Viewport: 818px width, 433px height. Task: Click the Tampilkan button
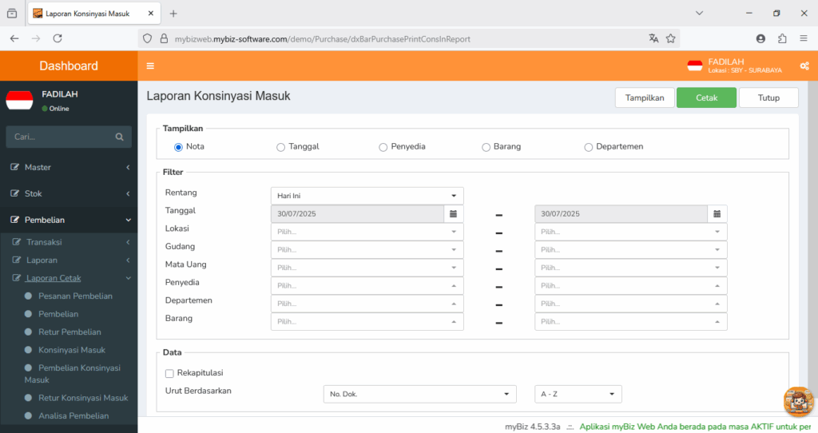645,97
